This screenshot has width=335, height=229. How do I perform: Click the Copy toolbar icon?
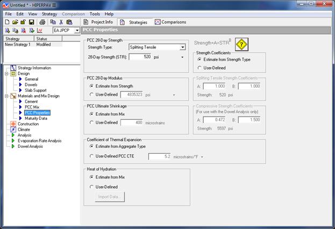click(x=53, y=22)
